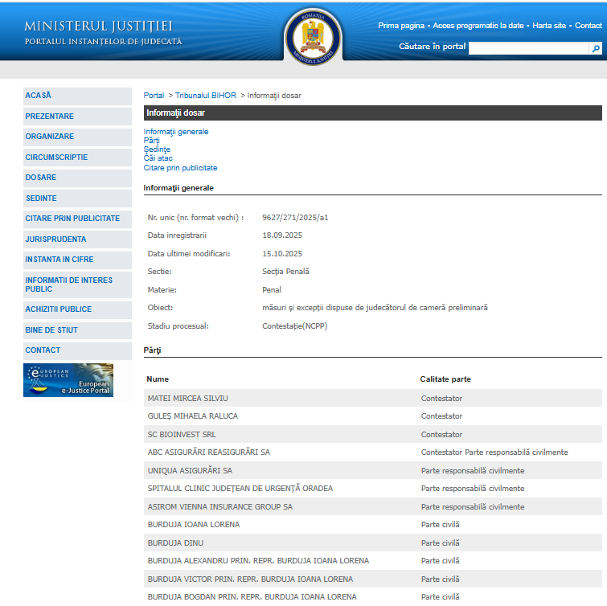This screenshot has height=606, width=607.
Task: Open PREZENTARE sidebar menu item
Action: pyautogui.click(x=50, y=117)
